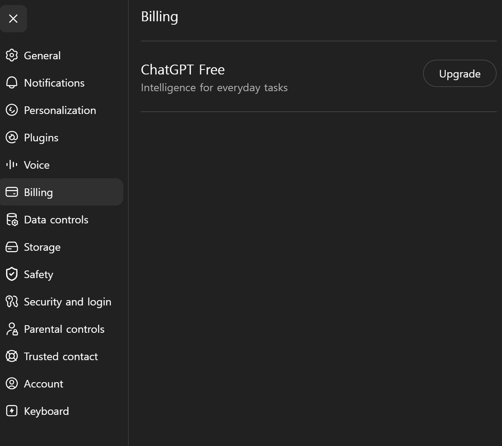Switch to the Notifications tab
This screenshot has height=446, width=502.
coord(62,83)
